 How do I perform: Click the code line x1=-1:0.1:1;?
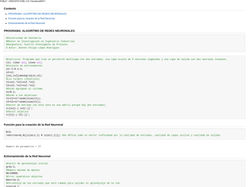pyautogui.click(x=14, y=69)
